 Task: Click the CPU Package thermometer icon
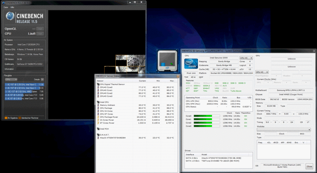pos(98,108)
